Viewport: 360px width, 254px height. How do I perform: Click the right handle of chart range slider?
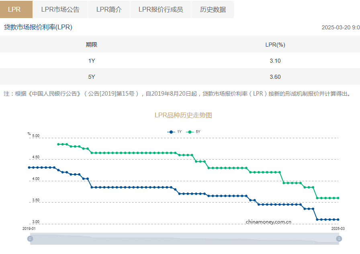(339, 239)
